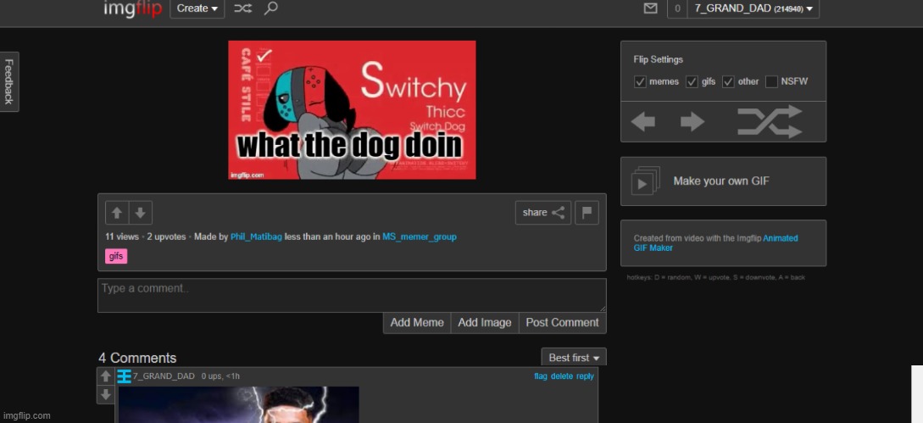The image size is (923, 423).
Task: Expand the Create dropdown menu
Action: pyautogui.click(x=197, y=8)
